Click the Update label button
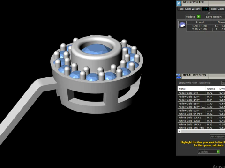 click(190, 17)
